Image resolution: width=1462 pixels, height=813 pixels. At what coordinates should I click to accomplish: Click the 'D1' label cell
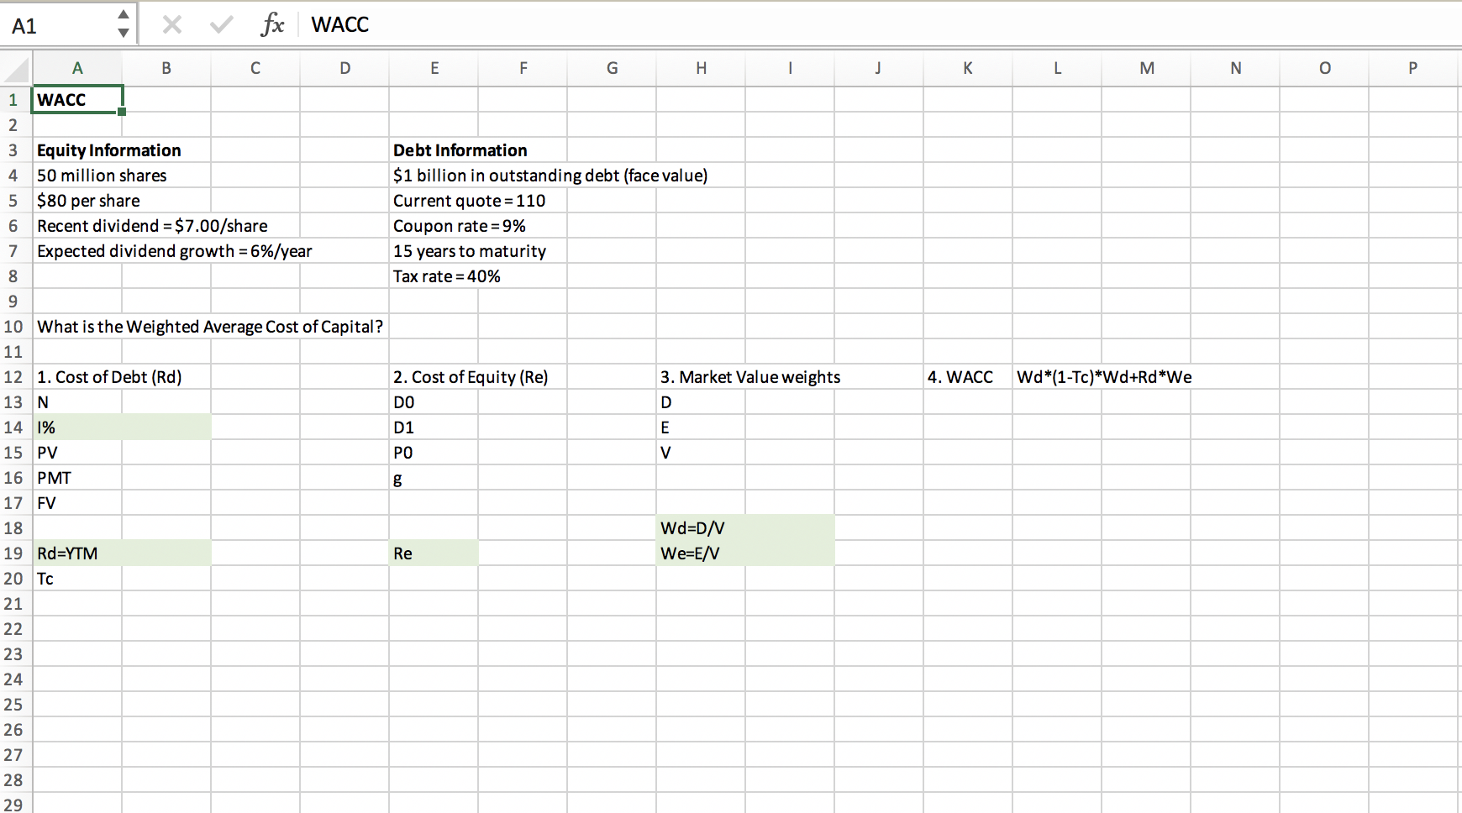pyautogui.click(x=434, y=427)
